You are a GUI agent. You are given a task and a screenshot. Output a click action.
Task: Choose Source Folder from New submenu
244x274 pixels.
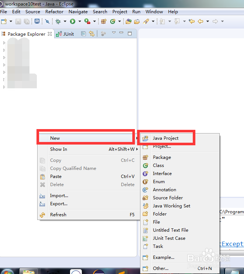pyautogui.click(x=180, y=198)
